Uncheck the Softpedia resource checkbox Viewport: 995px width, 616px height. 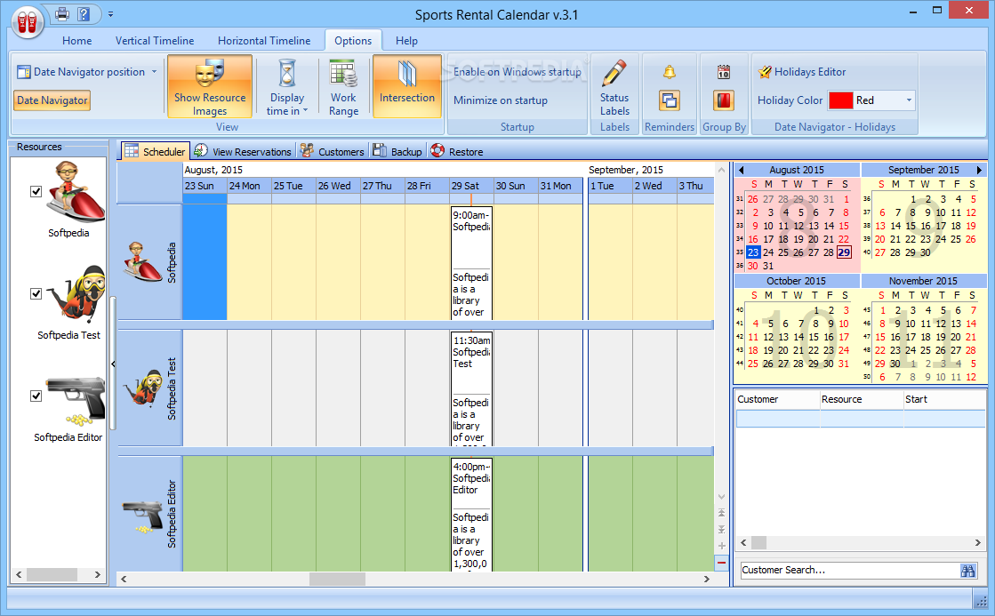point(36,192)
